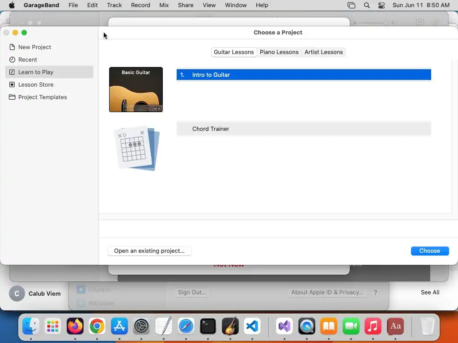The image size is (458, 343).
Task: Open the Record menu
Action: [140, 5]
